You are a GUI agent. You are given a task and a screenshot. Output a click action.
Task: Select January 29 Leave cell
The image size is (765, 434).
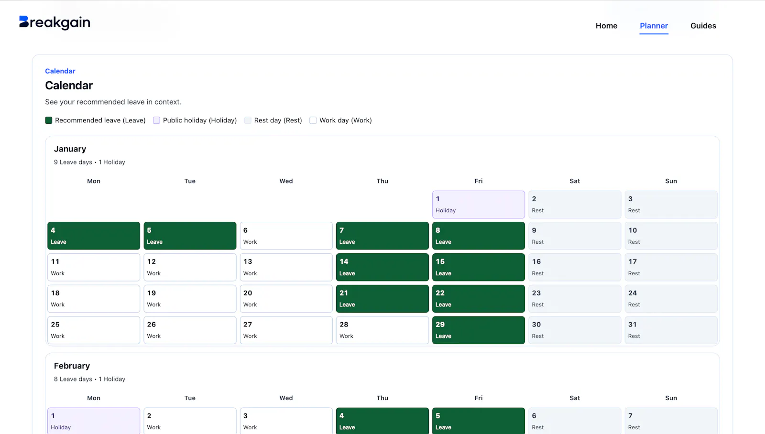click(479, 330)
